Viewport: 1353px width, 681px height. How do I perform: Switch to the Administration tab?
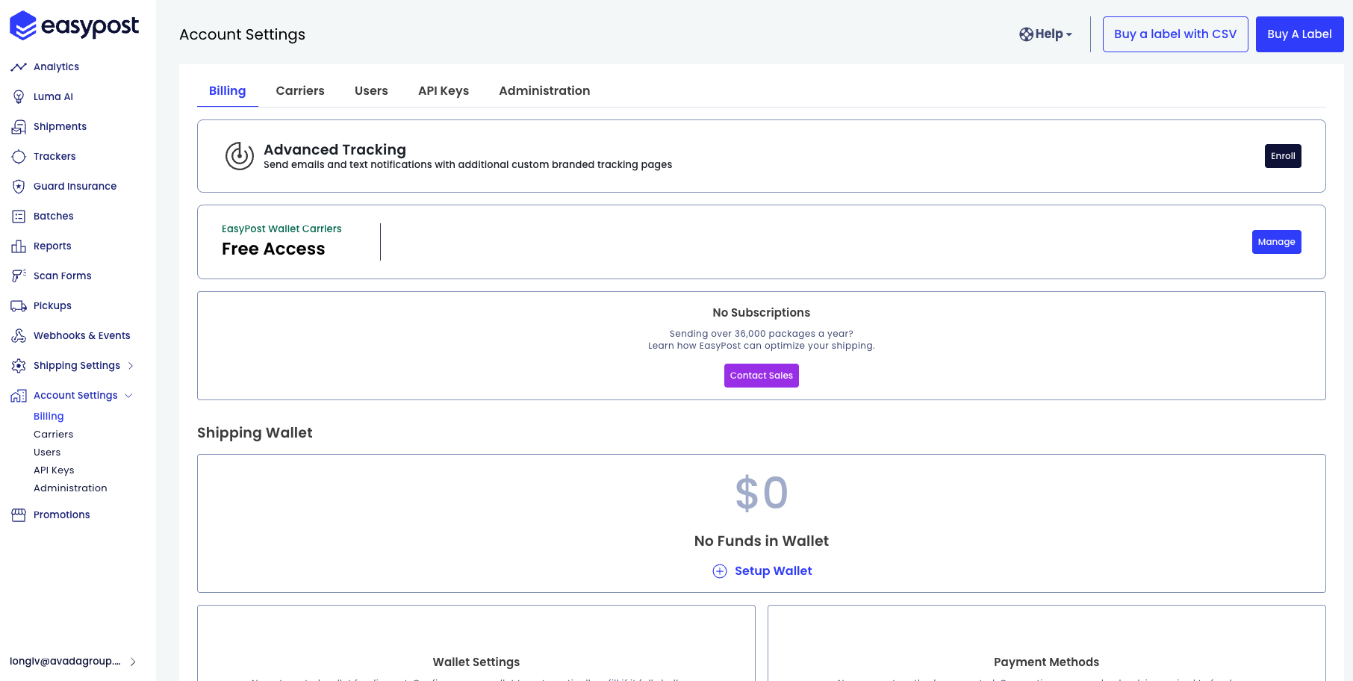(x=544, y=90)
